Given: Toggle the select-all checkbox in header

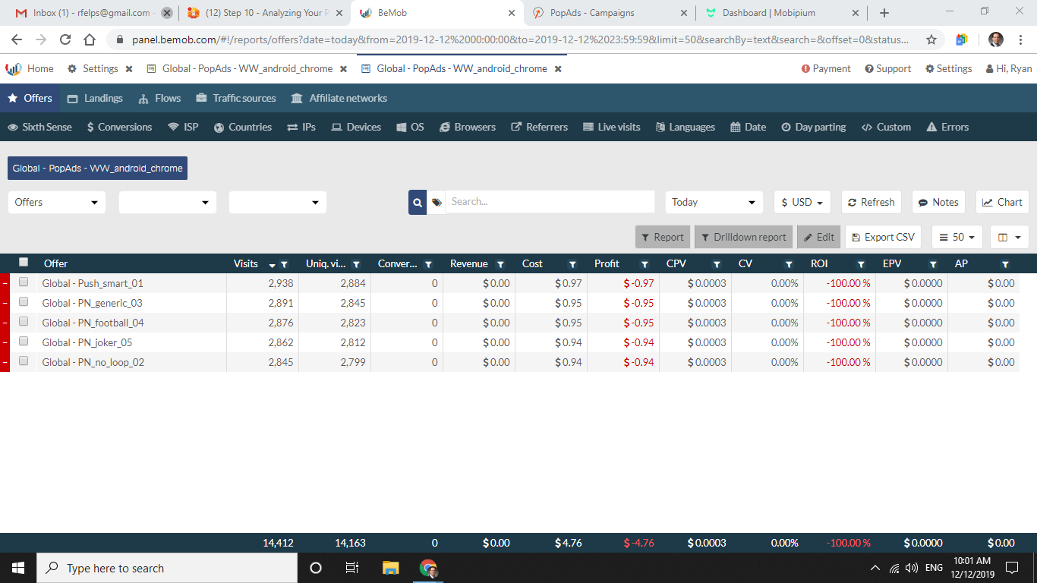Looking at the screenshot, I should tap(24, 262).
